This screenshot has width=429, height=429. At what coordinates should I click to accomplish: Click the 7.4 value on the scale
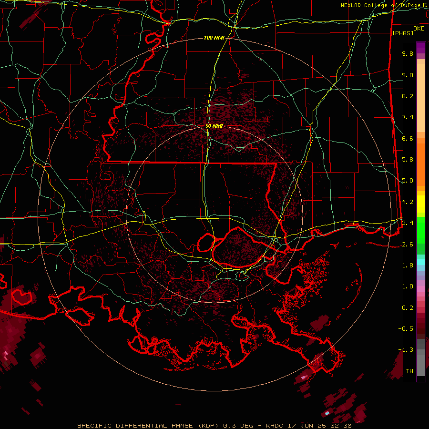(408, 117)
